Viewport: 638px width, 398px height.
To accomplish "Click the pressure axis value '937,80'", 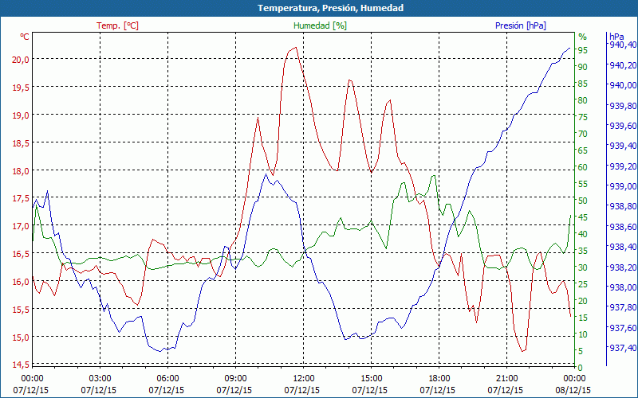I will pos(622,307).
